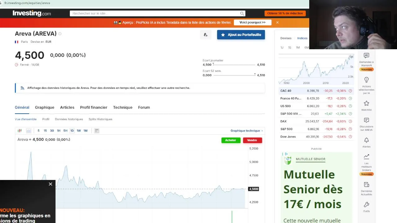The height and width of the screenshot is (223, 397).
Task: Click clock icon in DAX row
Action: 350,121
